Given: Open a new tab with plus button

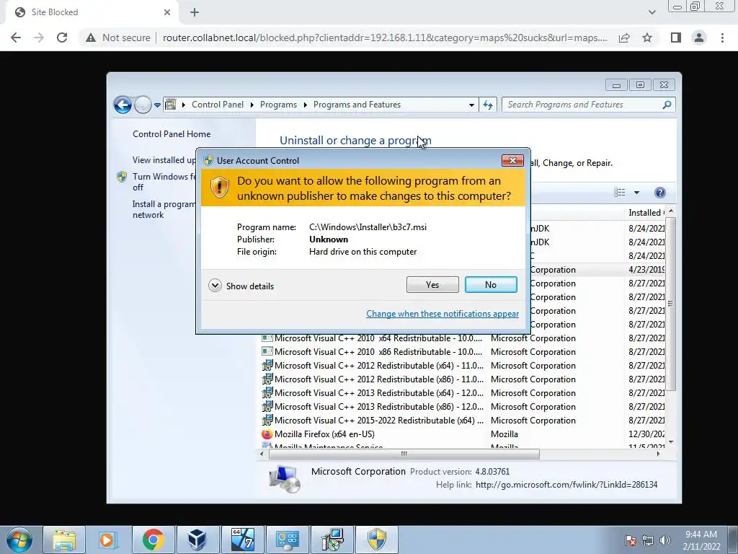Looking at the screenshot, I should tap(195, 13).
